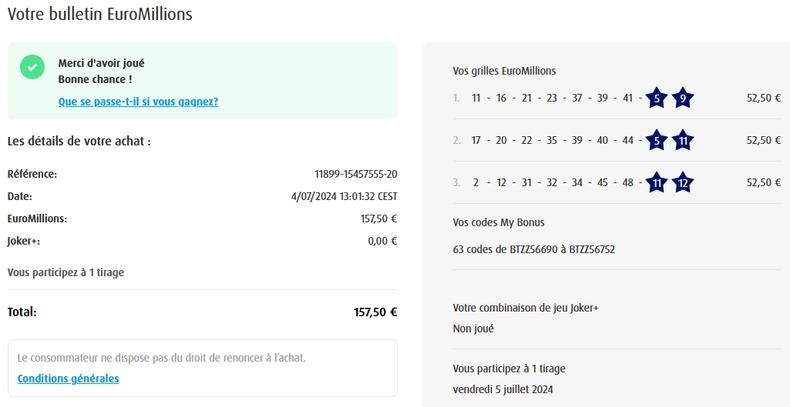Click the draw date vendredi 5 juillet 2024
Image resolution: width=790 pixels, height=407 pixels.
[503, 389]
